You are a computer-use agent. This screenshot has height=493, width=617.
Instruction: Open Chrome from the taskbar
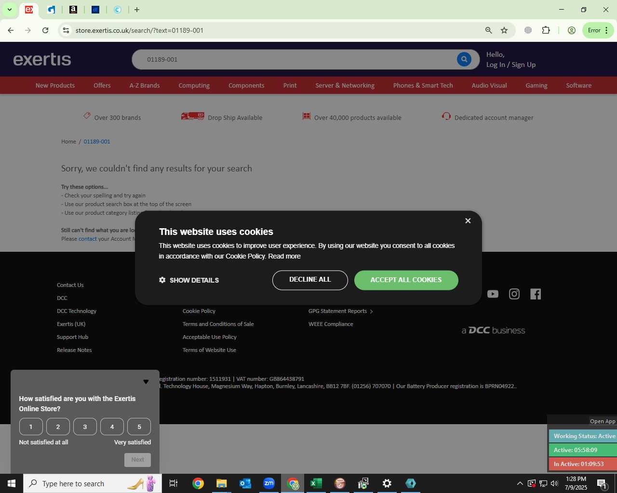tap(198, 483)
